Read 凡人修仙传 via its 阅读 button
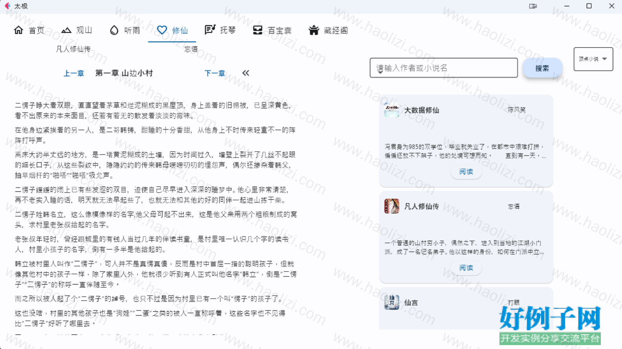 pos(466,268)
